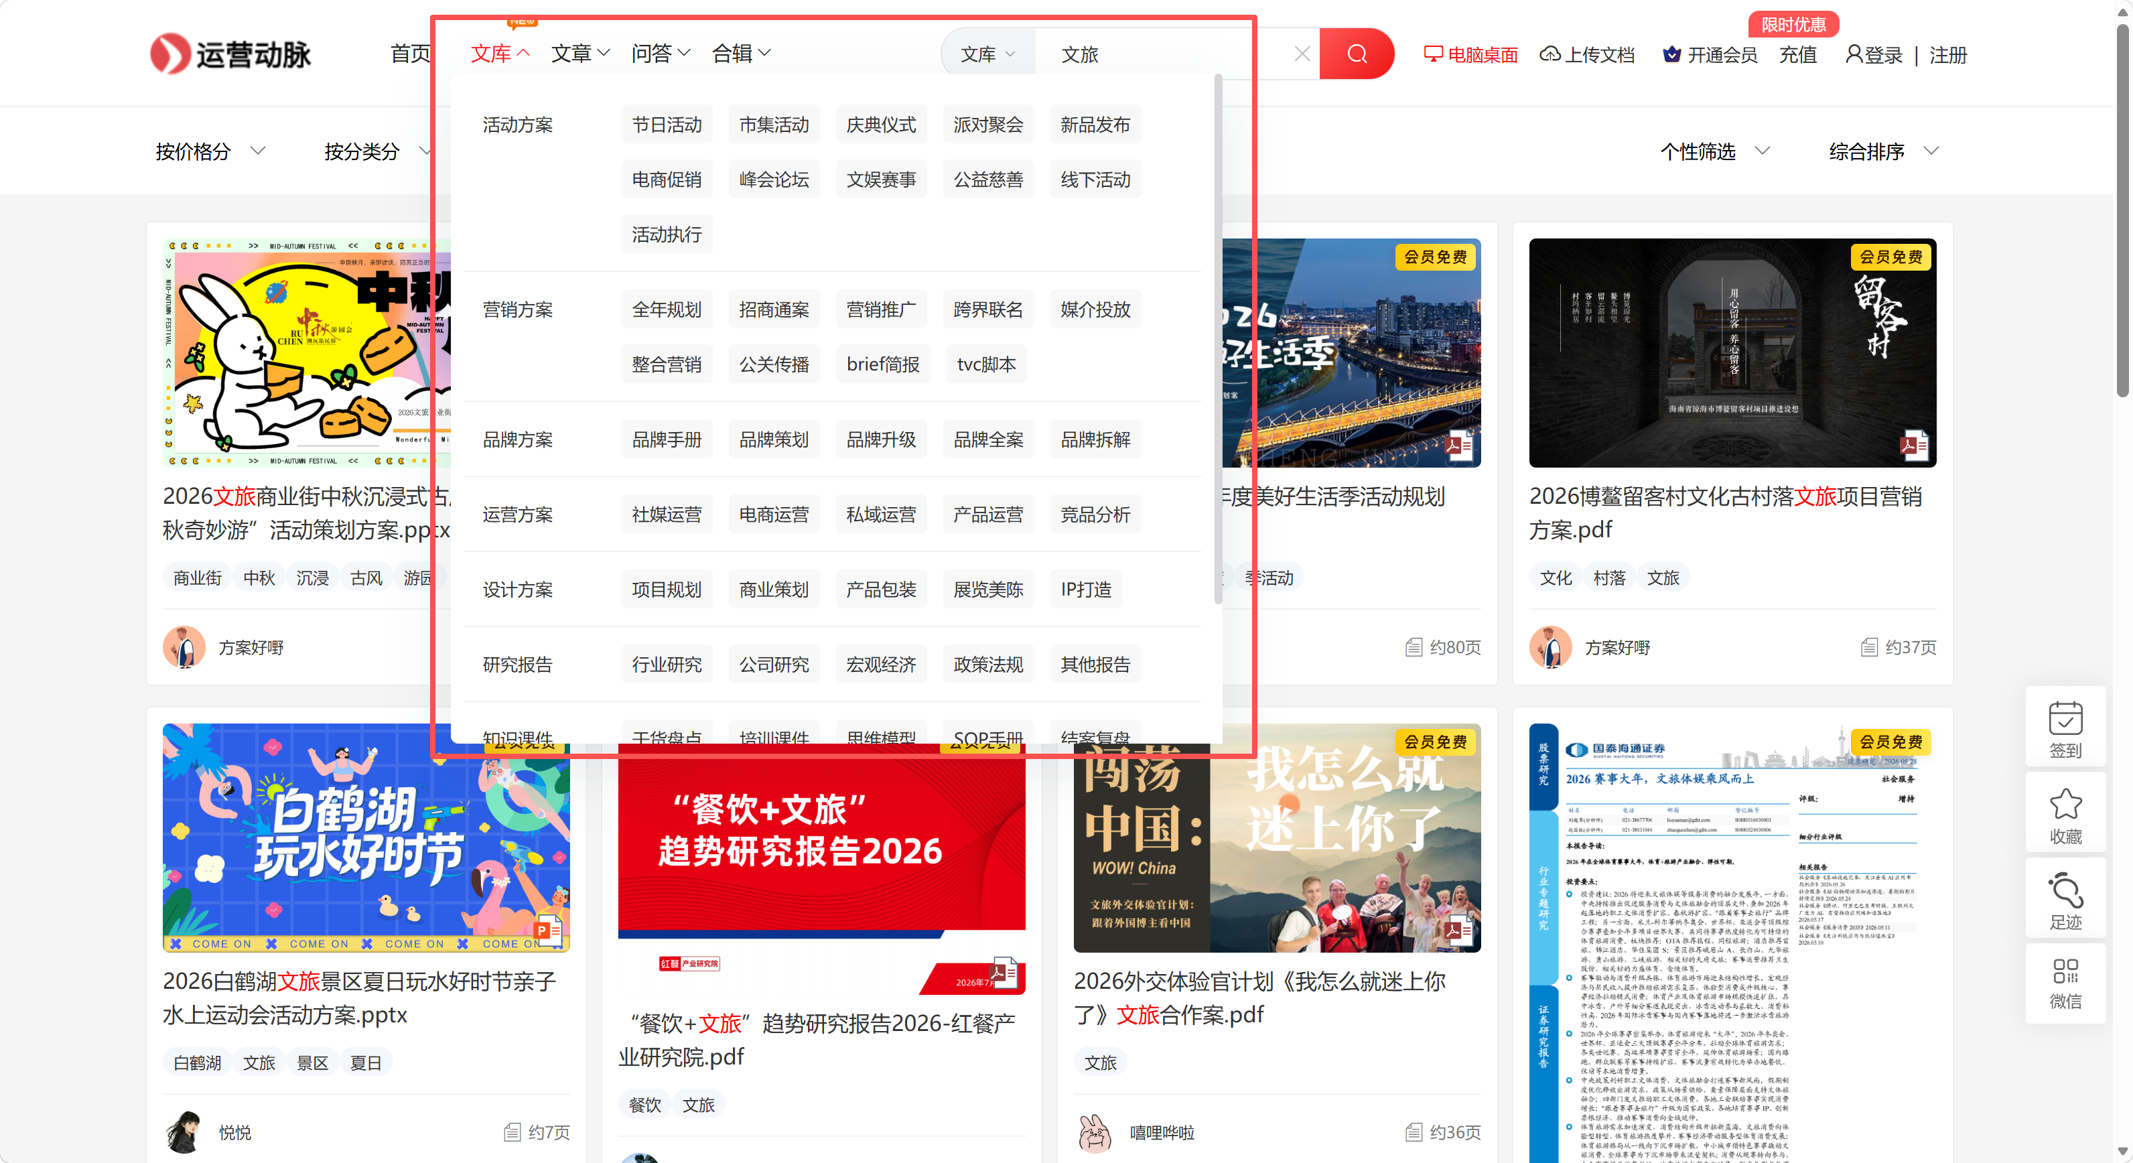Click the 充值 link
The image size is (2133, 1163).
1797,55
